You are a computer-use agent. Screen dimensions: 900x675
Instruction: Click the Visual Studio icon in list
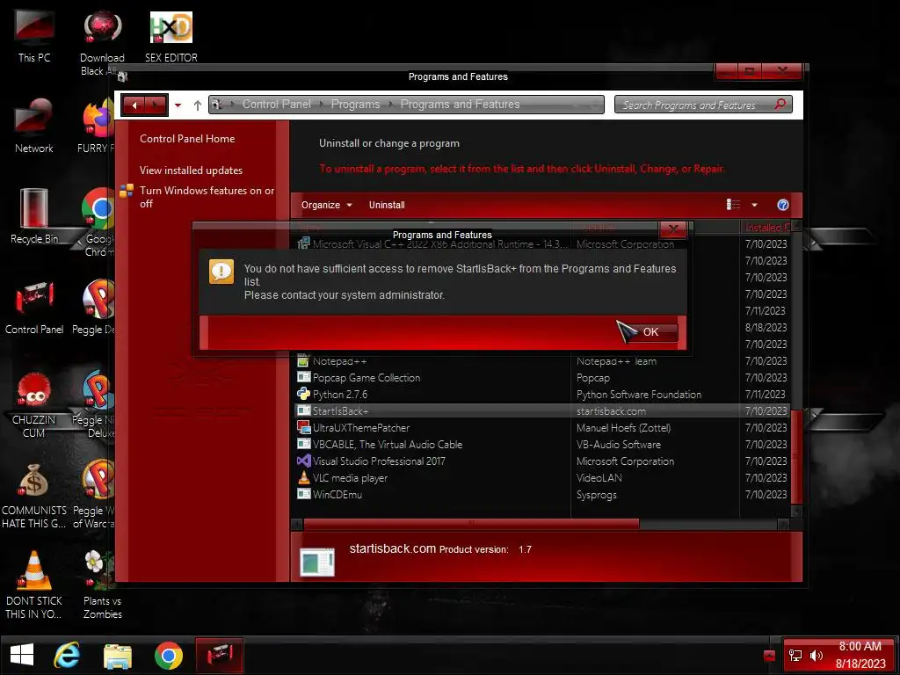pos(303,461)
